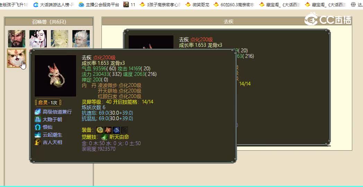The height and width of the screenshot is (187, 363).
Task: Click the 抗遗忘 69.0 resistance line
Action: click(107, 113)
